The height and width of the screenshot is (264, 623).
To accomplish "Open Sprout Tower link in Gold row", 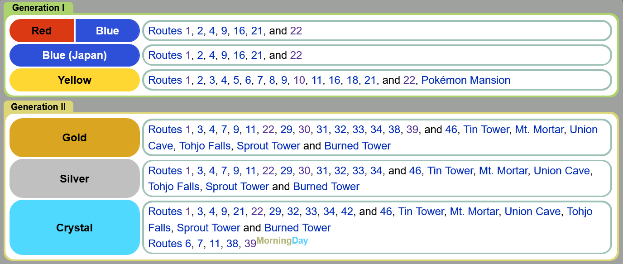I will (x=268, y=146).
